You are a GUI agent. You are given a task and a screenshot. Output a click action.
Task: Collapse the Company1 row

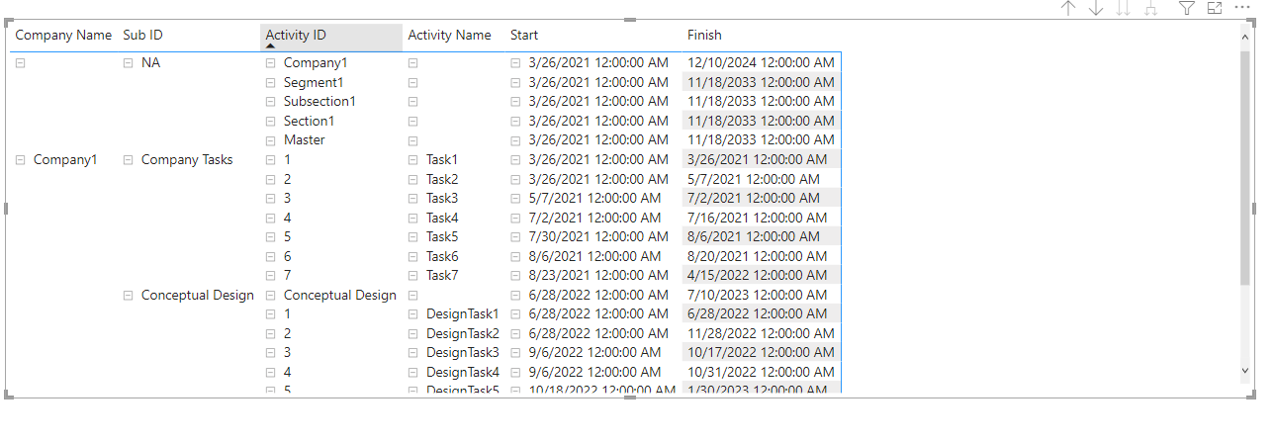coord(21,159)
